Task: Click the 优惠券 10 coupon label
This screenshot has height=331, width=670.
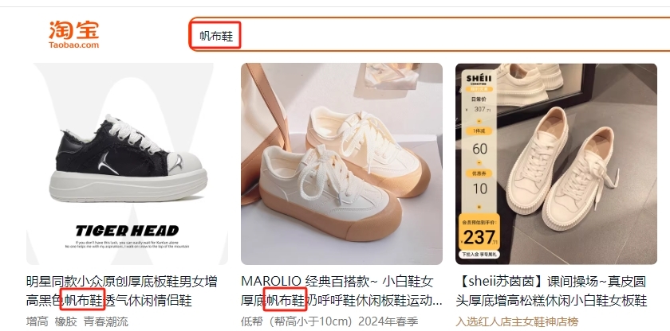Action: tap(479, 182)
